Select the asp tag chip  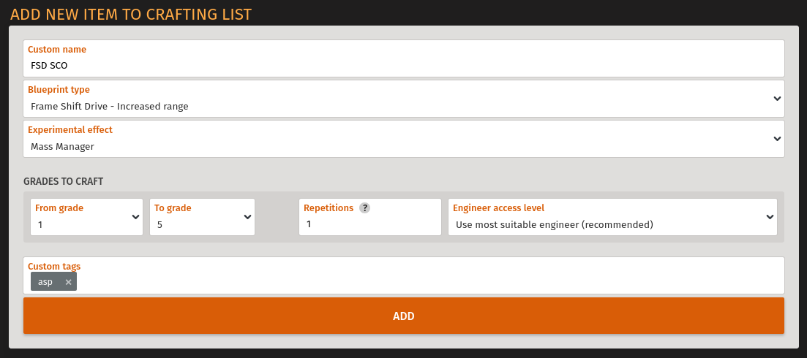click(45, 281)
